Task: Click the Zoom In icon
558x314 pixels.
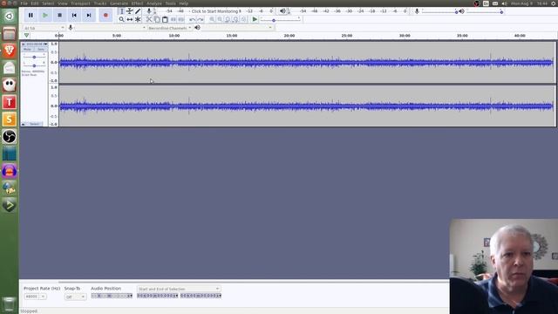Action: pos(212,19)
